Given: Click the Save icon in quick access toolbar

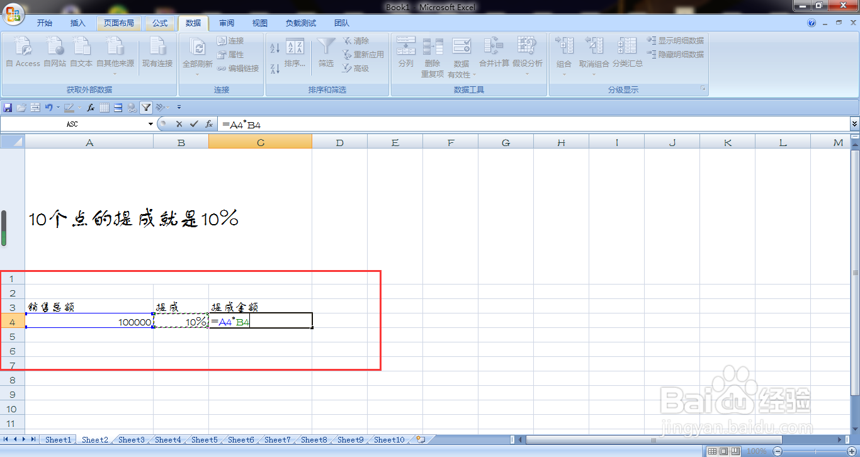Looking at the screenshot, I should pyautogui.click(x=8, y=108).
